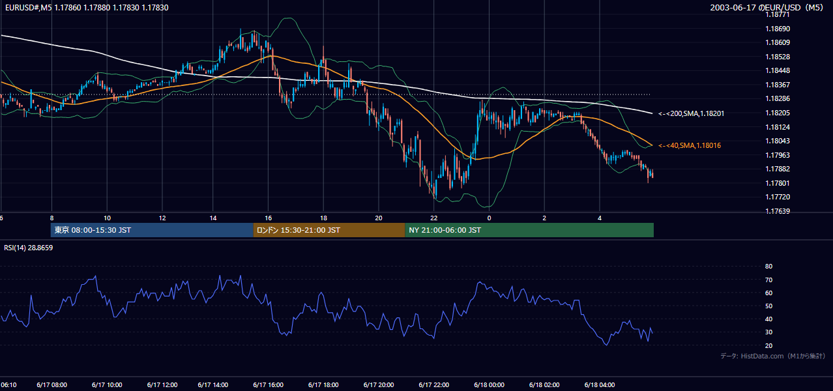
Task: Click the Tokyo 08:00-15:30 JST session bar
Action: 152,230
